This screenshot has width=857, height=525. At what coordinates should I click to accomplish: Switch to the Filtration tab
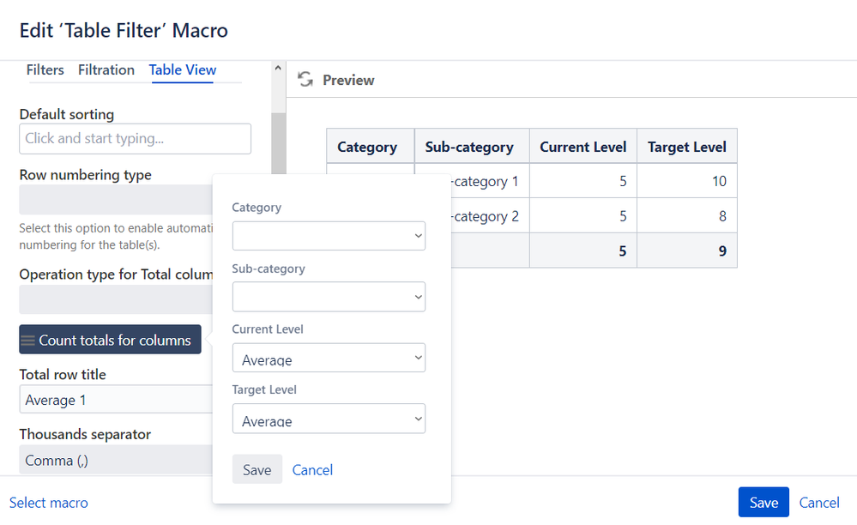106,70
